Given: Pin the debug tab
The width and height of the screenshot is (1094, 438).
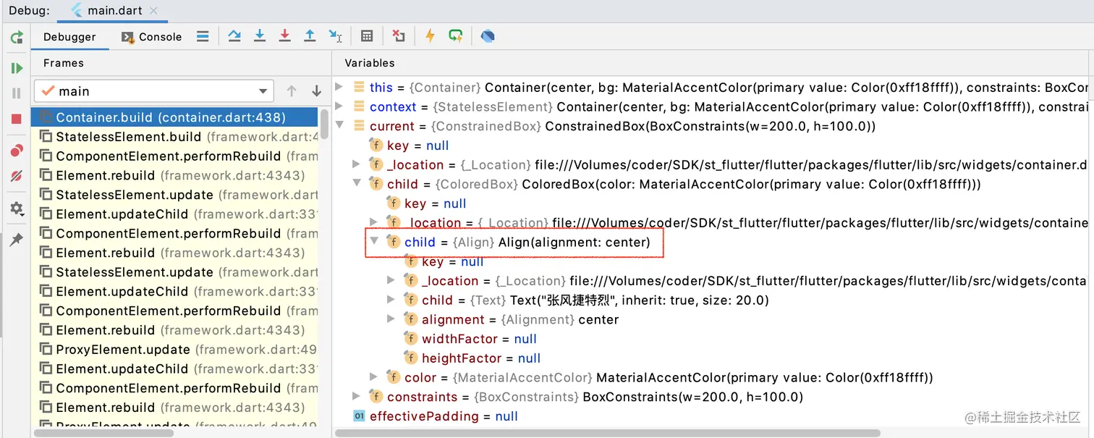Looking at the screenshot, I should 16,240.
